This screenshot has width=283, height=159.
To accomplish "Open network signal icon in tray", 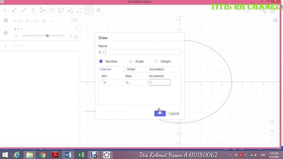I will tap(251, 155).
